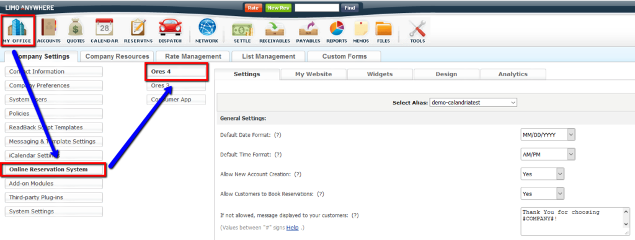This screenshot has width=635, height=240.
Task: Open the Settings sub-tab
Action: [247, 74]
